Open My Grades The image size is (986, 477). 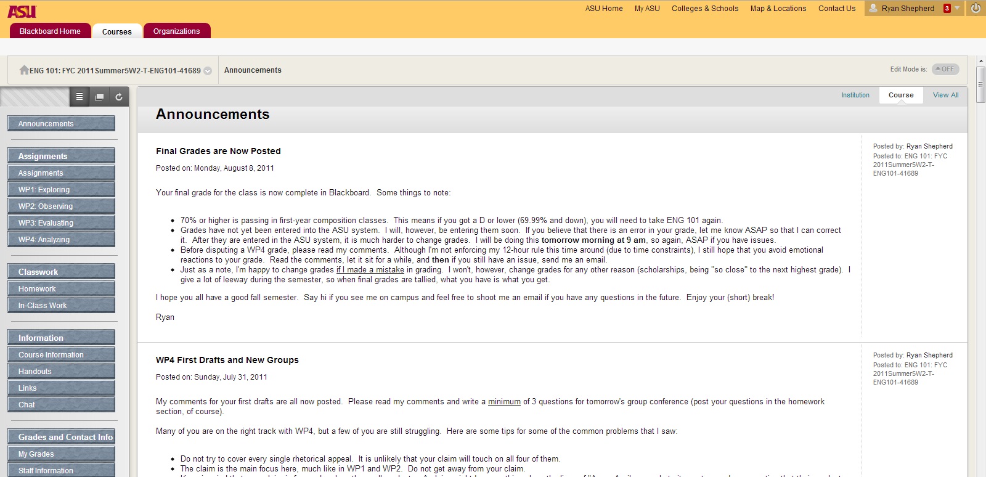coord(61,454)
